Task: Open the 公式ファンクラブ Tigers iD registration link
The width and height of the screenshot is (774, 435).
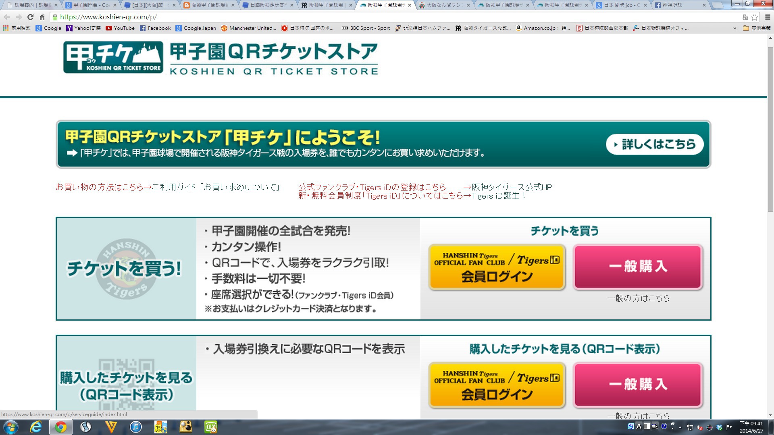Action: 372,187
